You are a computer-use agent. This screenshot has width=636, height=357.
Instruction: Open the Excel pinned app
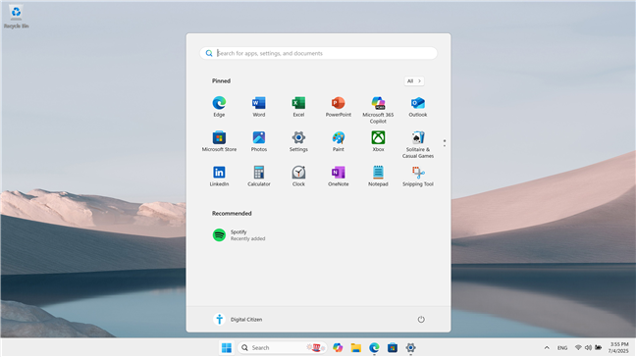coord(298,107)
